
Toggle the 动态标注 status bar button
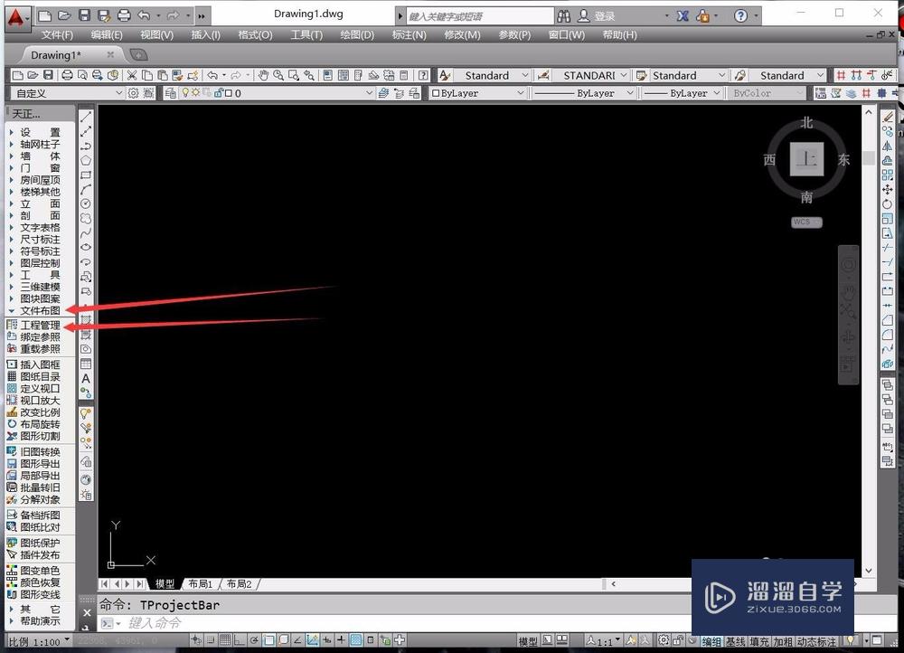816,641
